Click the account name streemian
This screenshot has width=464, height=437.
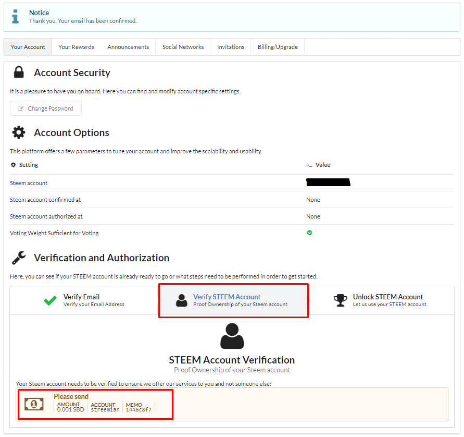(x=105, y=409)
